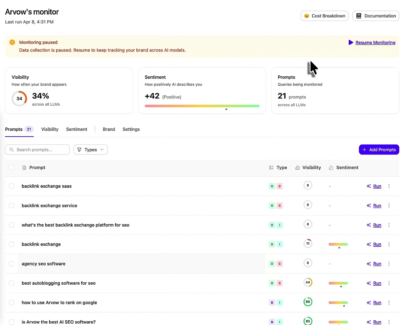Click the visibility ring showing 0 for backlink exchange saas
The image size is (403, 325).
pos(308,185)
